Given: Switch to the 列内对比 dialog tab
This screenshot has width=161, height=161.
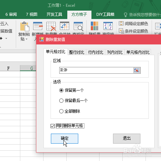Looking at the screenshot, I should 115,52.
